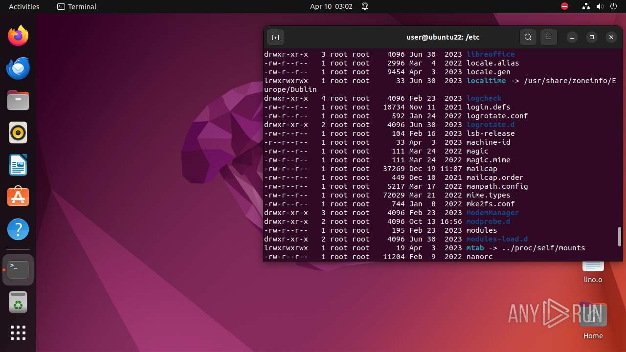Click the mailcap.order filename

(495, 177)
